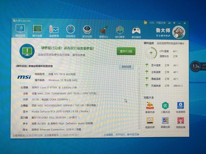206x154 pixels.
Task: Click the blue promo link in status bar
Action: 121,134
